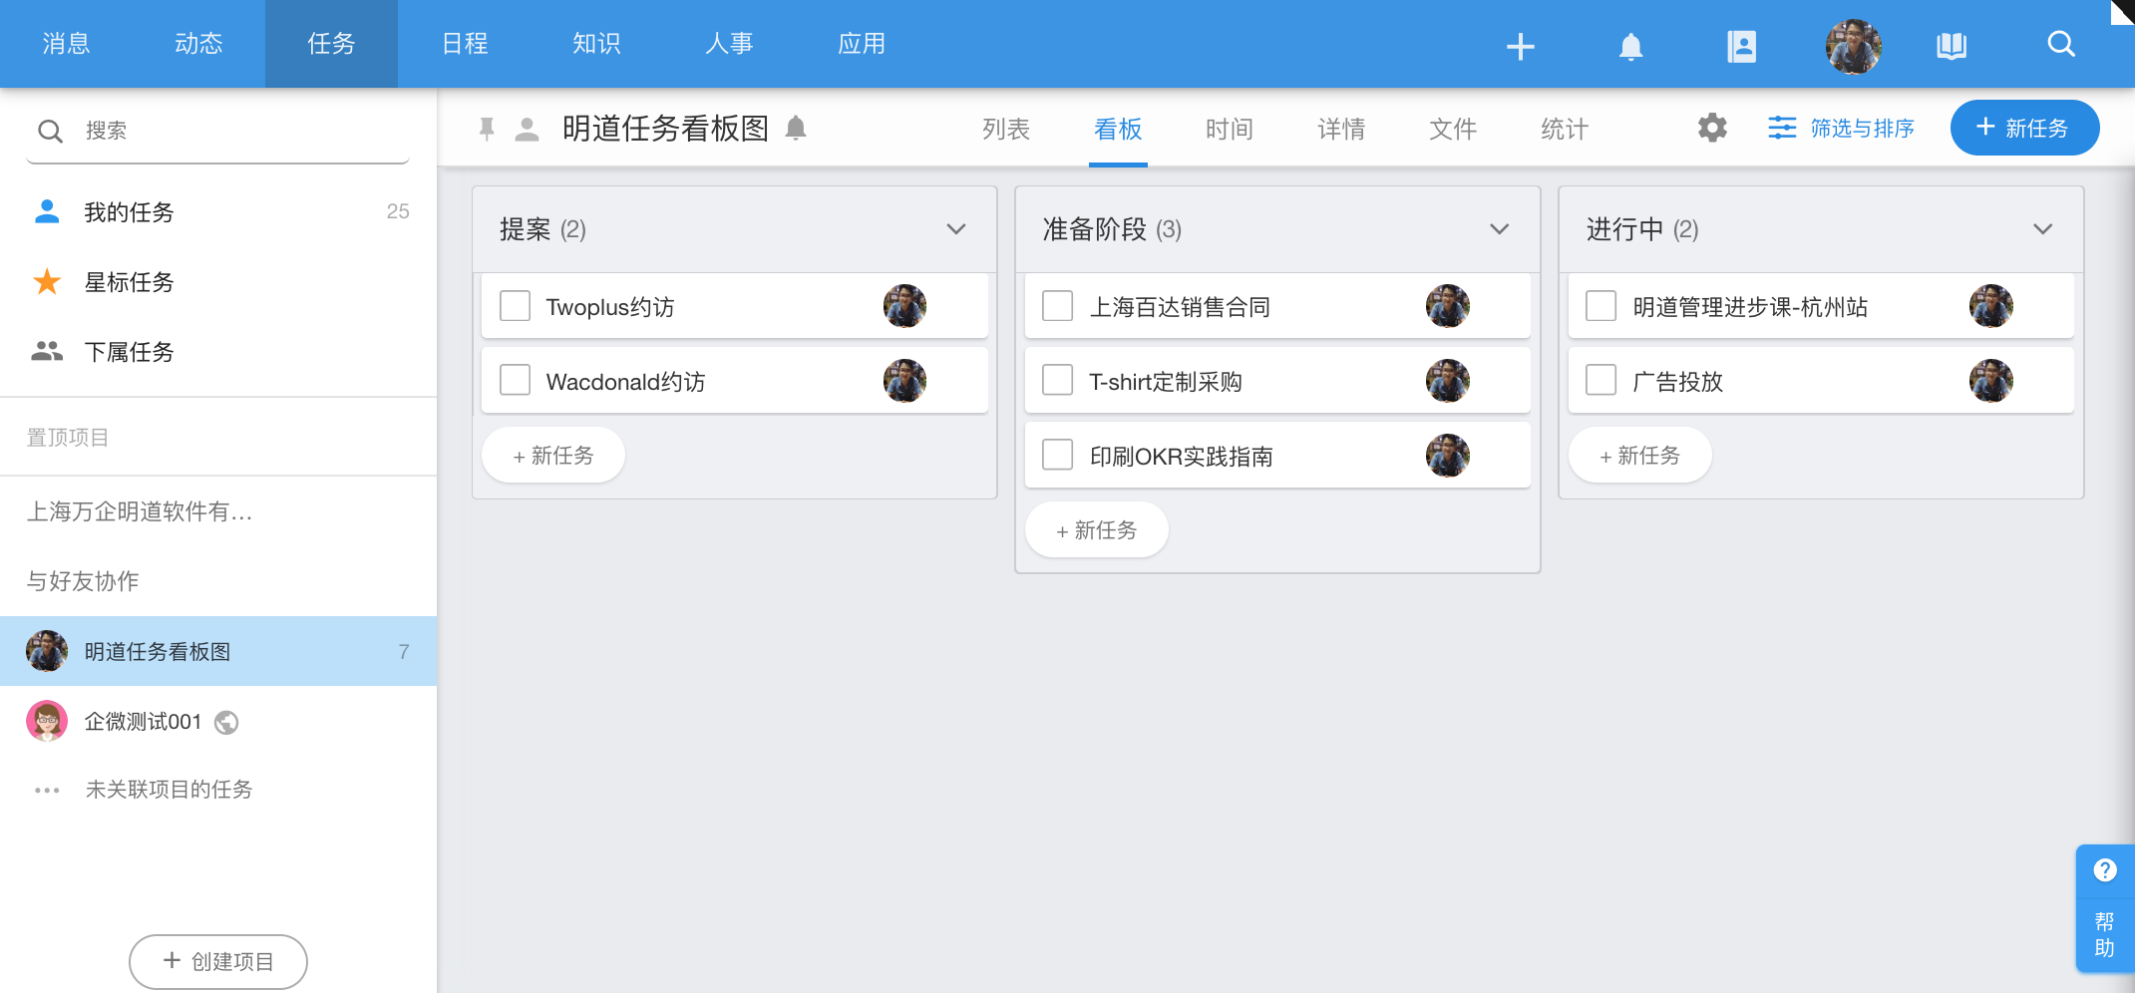Viewport: 2135px width, 993px height.
Task: Open the 准备阶段 column chevron menu
Action: click(x=1499, y=229)
